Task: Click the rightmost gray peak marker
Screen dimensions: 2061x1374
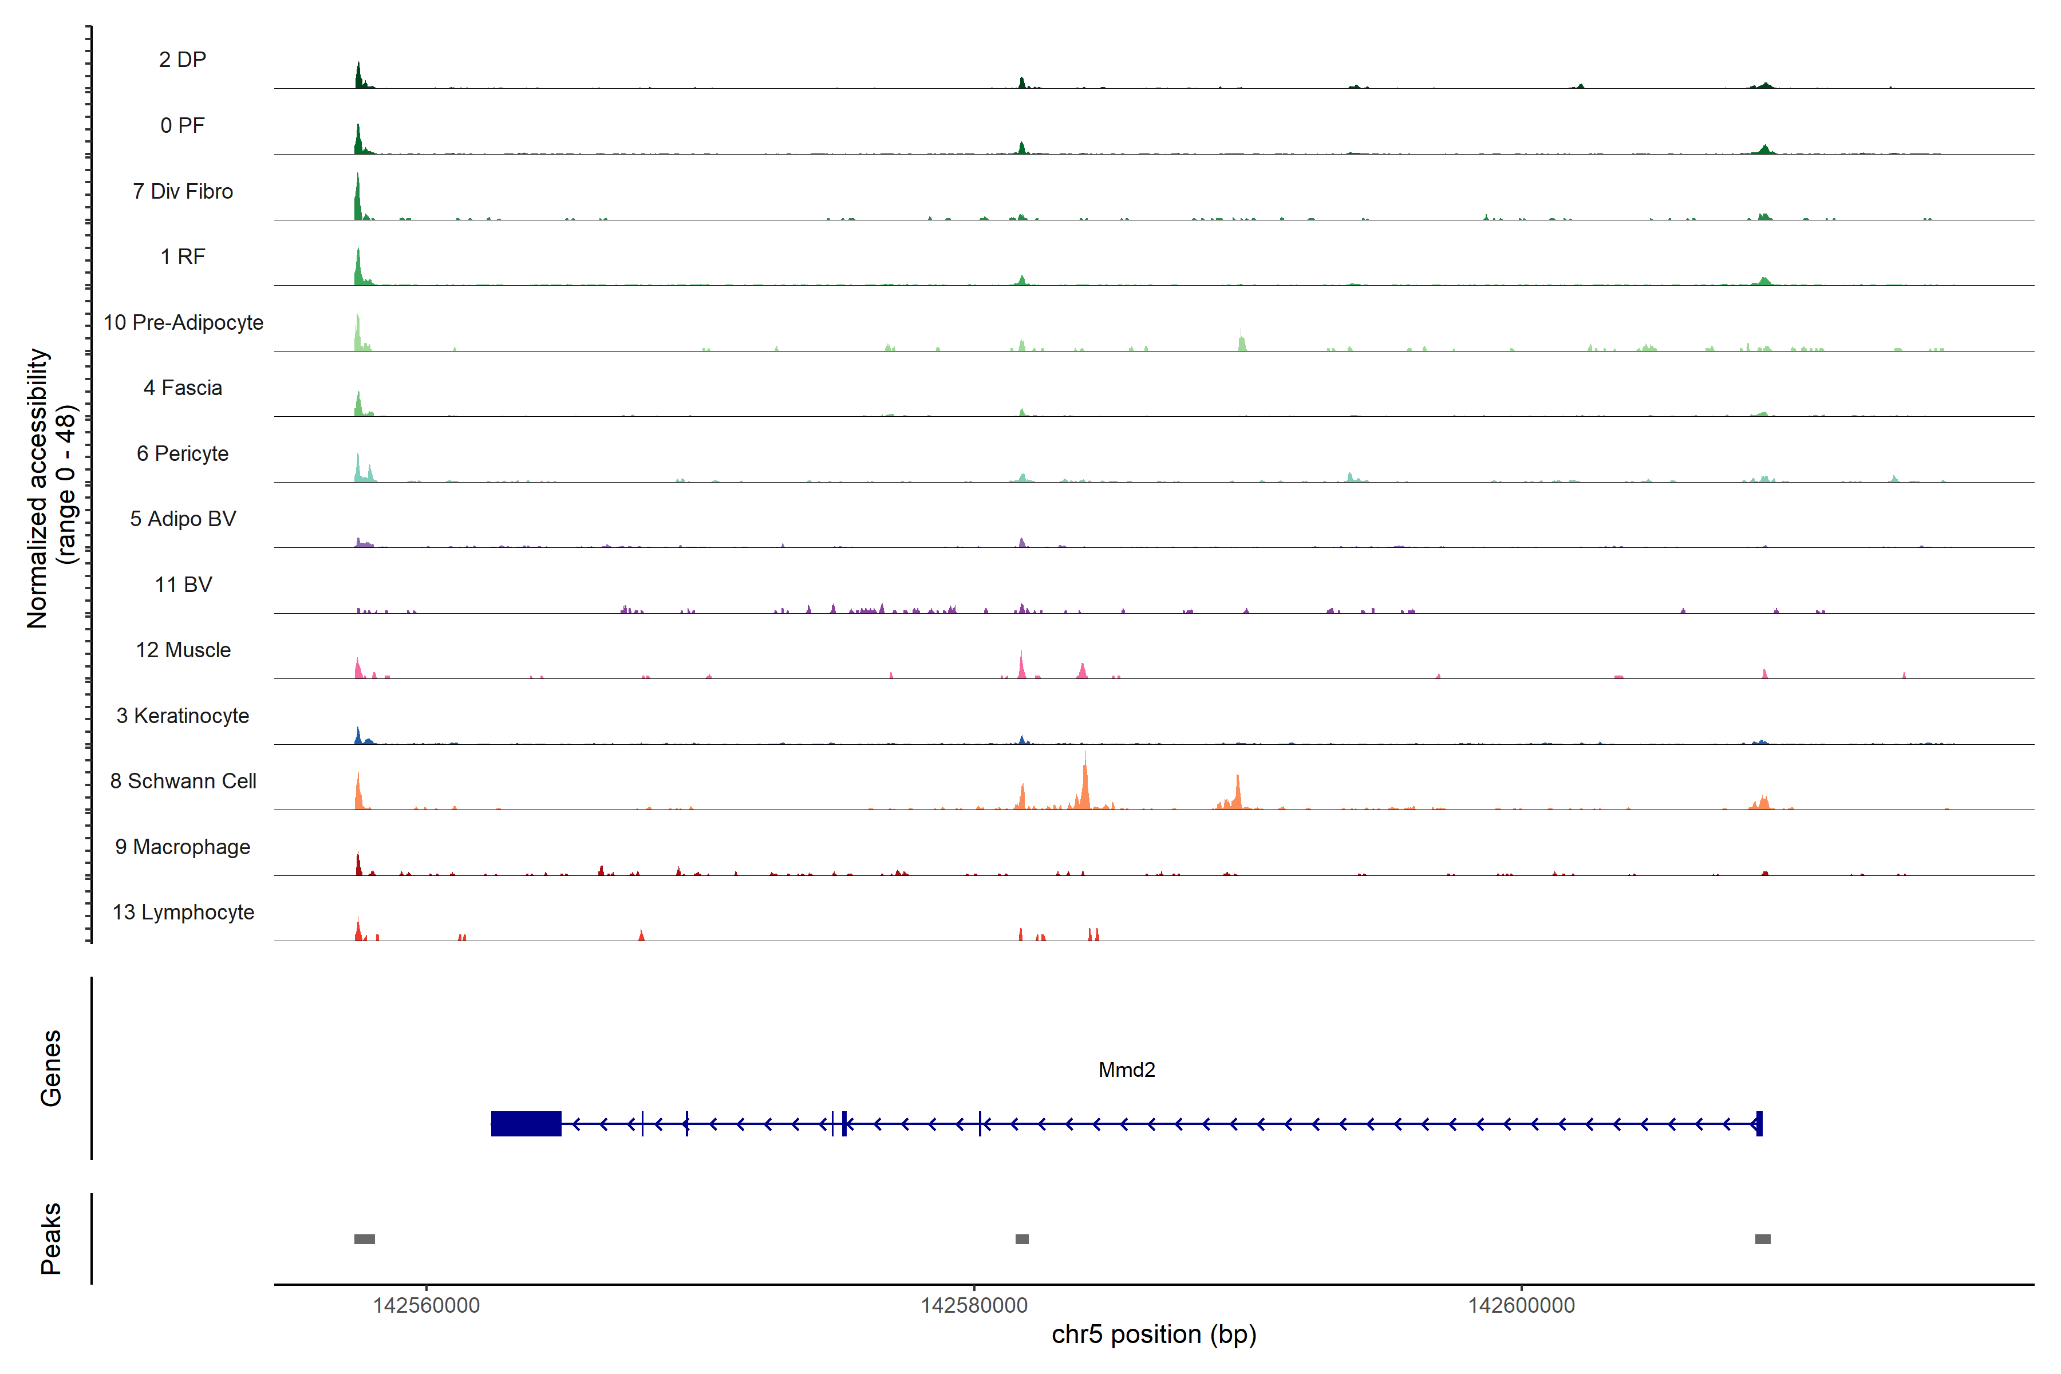Action: point(1762,1238)
